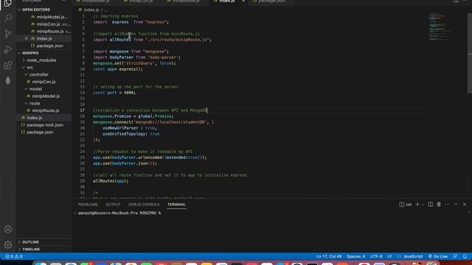The width and height of the screenshot is (472, 265).
Task: Switch to the Problems panel tab
Action: pos(88,205)
